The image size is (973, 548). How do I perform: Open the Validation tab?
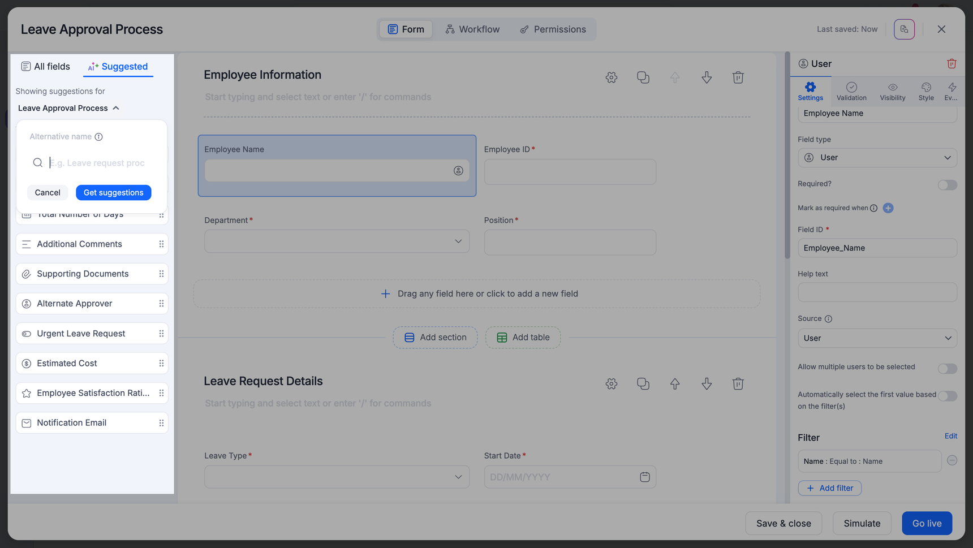pyautogui.click(x=851, y=91)
